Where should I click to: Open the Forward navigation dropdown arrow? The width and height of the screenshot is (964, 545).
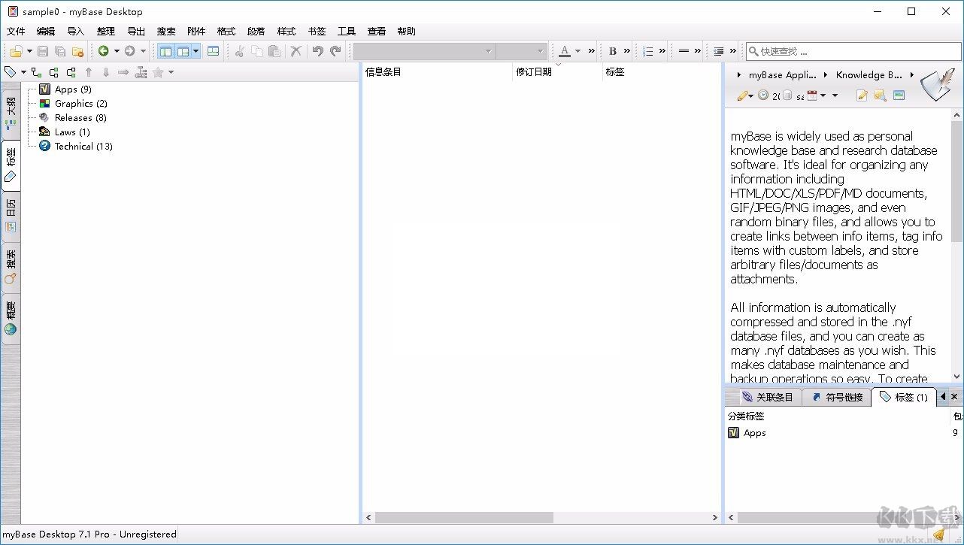(143, 50)
